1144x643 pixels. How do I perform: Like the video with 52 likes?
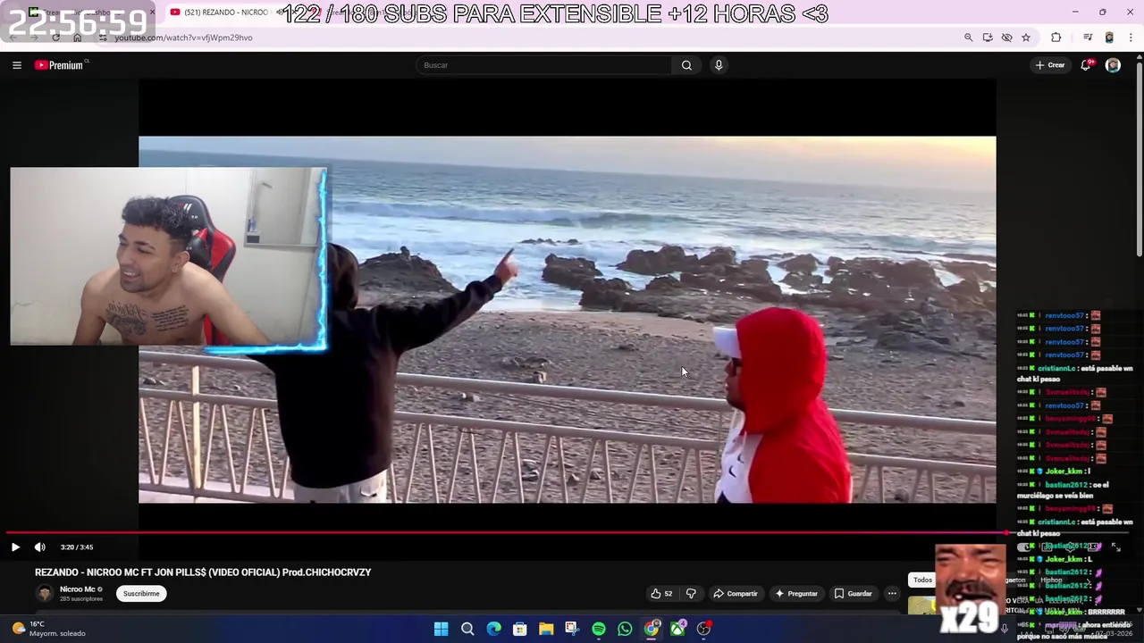pyautogui.click(x=661, y=594)
